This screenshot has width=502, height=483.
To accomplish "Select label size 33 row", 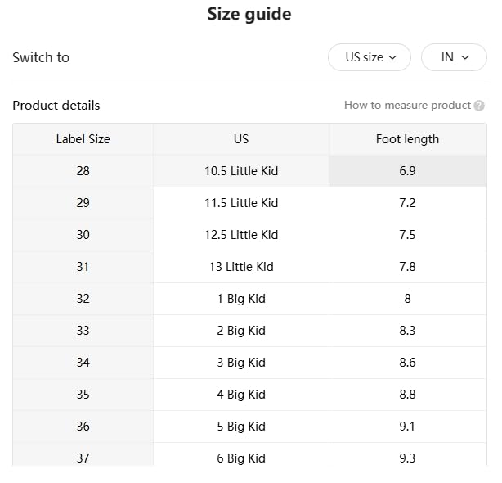I will coord(83,331).
